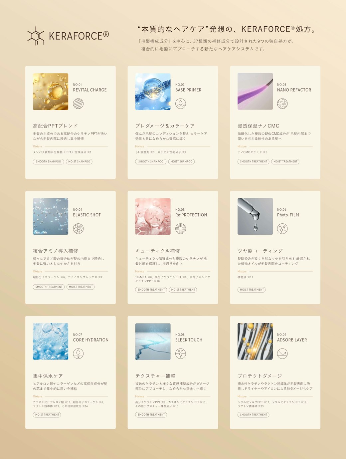Image resolution: width=346 pixels, height=459 pixels.
Task: Open the SLEEK TOUCH cracked surface image
Action: point(153,342)
